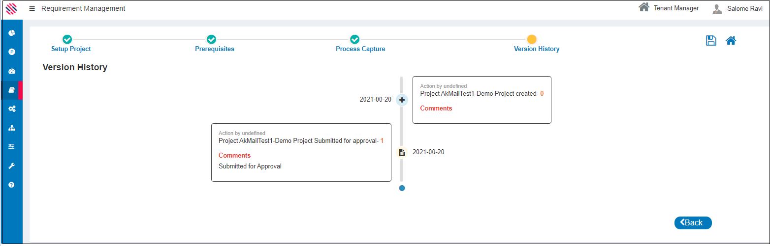Click the hamburger menu icon
770x246 pixels.
click(x=32, y=9)
